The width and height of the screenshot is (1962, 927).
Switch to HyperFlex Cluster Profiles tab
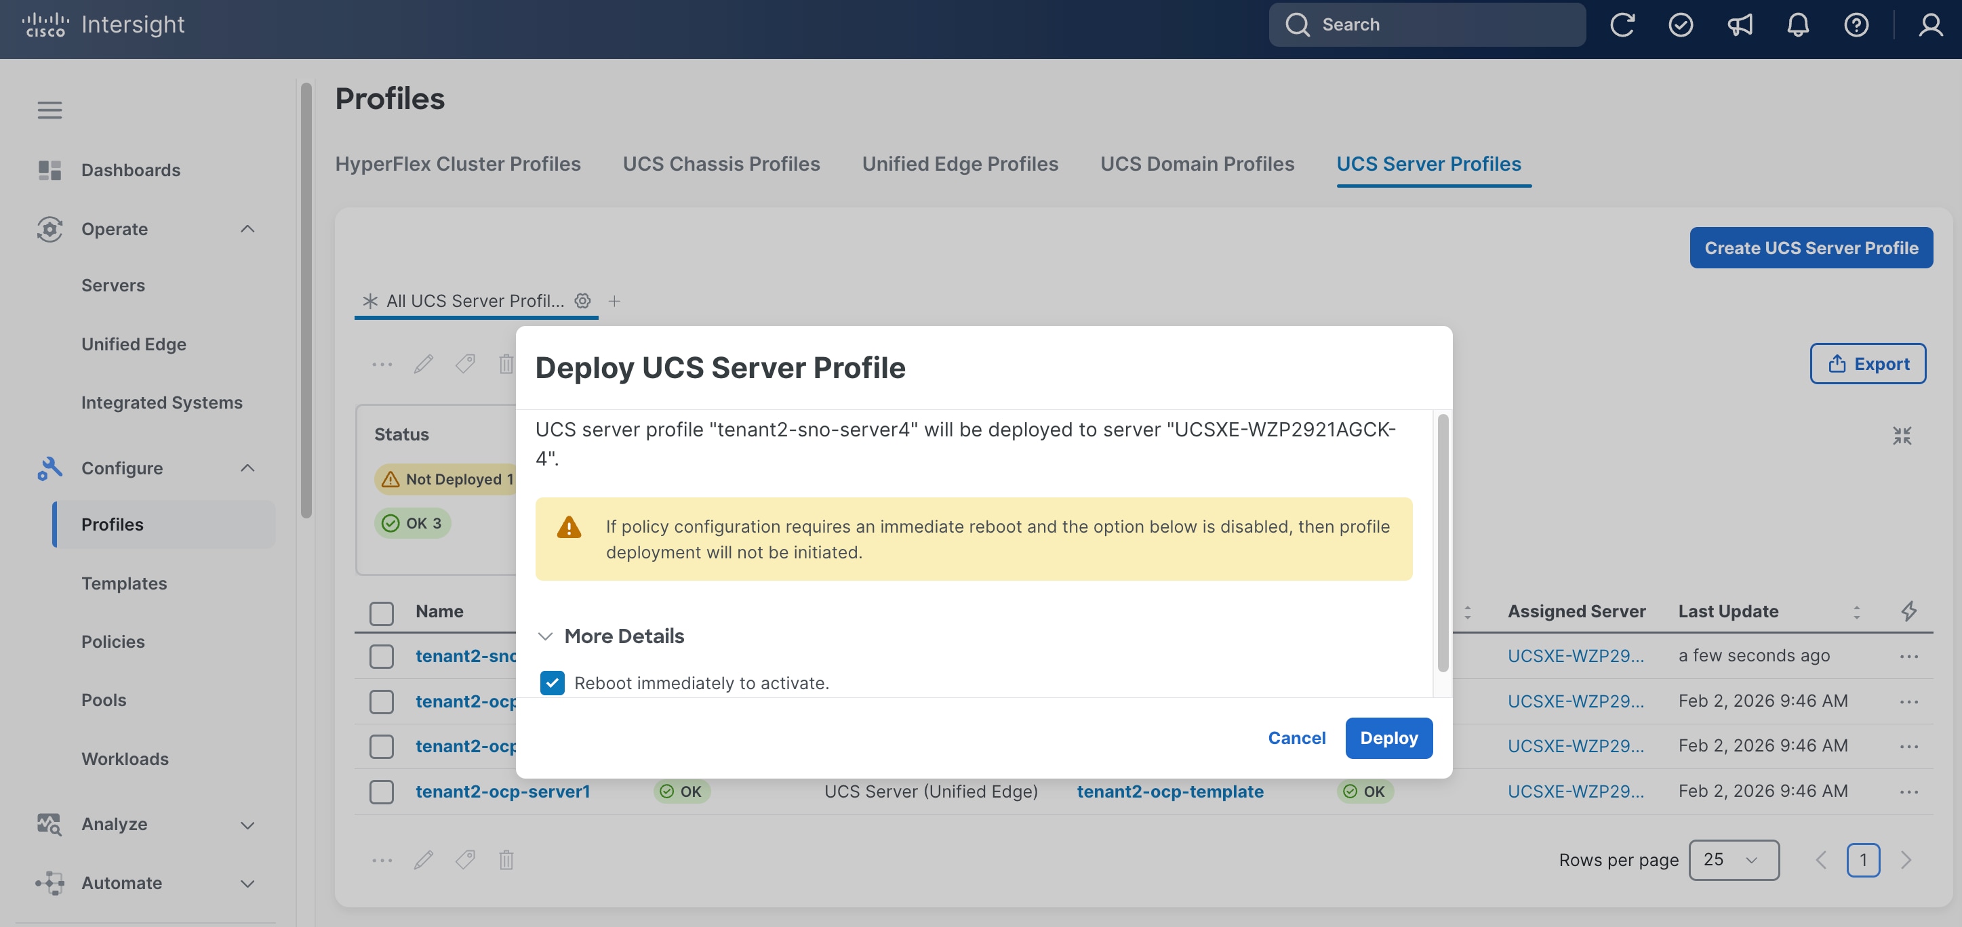(458, 163)
